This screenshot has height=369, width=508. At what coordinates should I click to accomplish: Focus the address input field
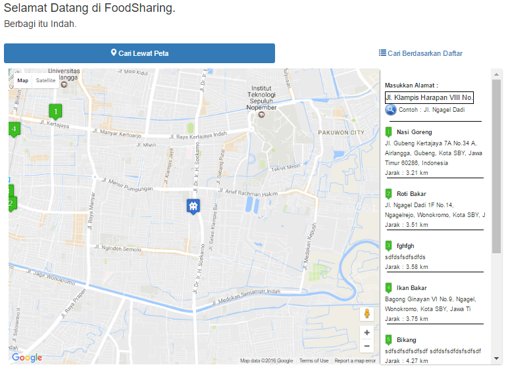point(429,97)
